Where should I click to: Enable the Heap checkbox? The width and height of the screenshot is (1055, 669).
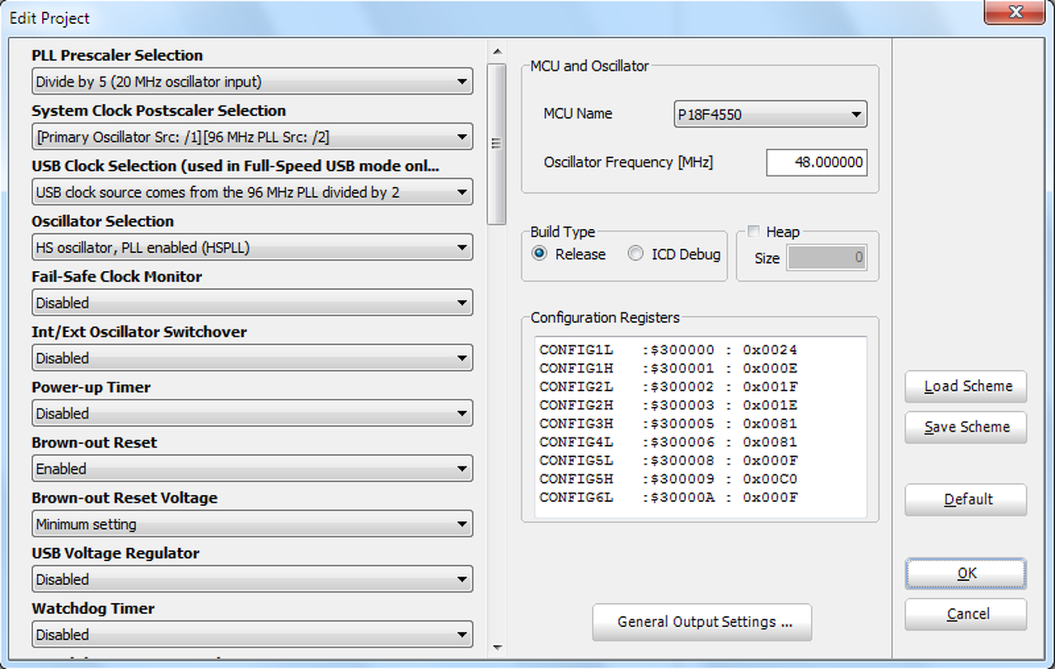pos(753,232)
